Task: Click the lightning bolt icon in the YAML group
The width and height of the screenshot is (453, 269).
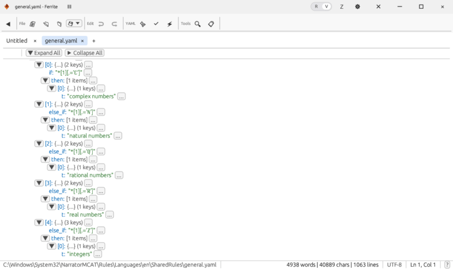Action: pos(170,24)
